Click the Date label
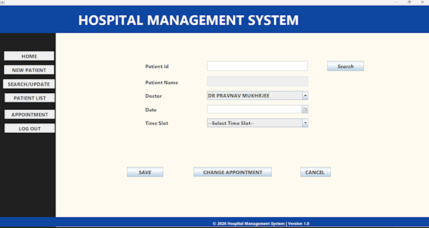 151,110
